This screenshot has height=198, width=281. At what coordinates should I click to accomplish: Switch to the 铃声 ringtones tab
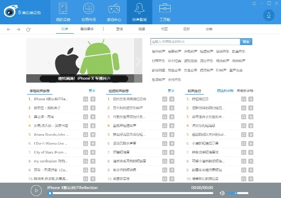(x=65, y=29)
